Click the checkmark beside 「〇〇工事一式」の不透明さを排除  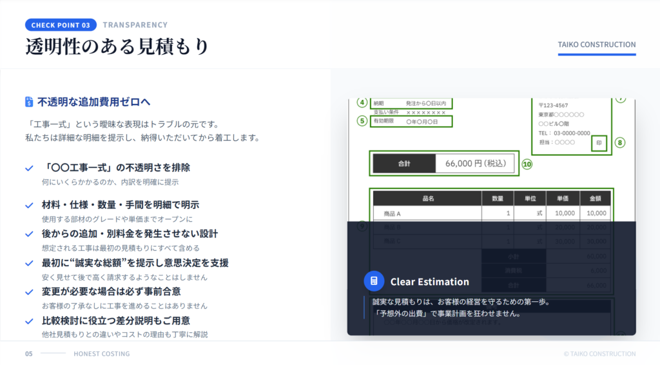click(x=29, y=168)
